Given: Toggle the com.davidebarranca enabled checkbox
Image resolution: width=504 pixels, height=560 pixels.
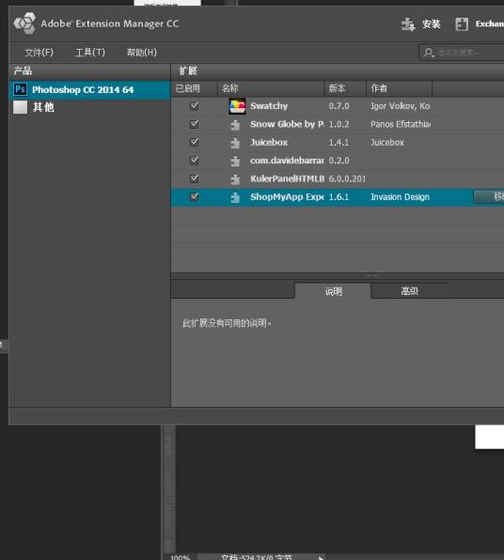Looking at the screenshot, I should point(194,161).
